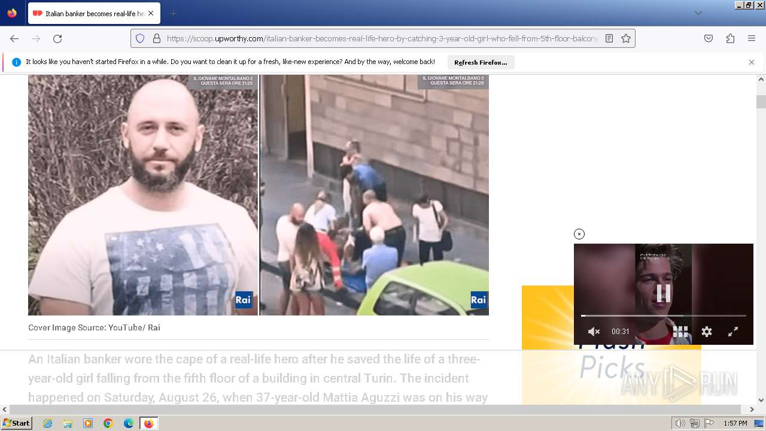This screenshot has height=431, width=766.
Task: Seek on the video progress bar
Action: pos(664,315)
